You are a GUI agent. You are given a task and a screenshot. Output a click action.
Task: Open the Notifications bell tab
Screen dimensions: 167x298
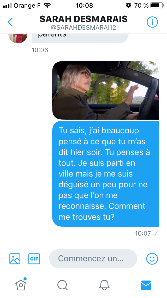(x=104, y=285)
